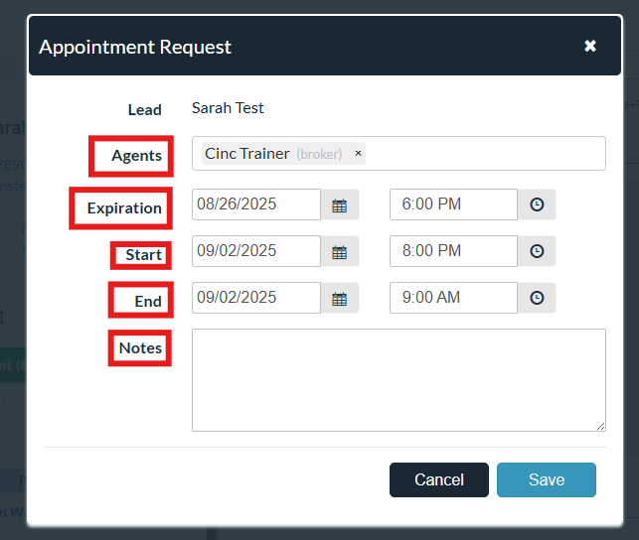Click the Start label
This screenshot has height=540, width=639.
(143, 255)
